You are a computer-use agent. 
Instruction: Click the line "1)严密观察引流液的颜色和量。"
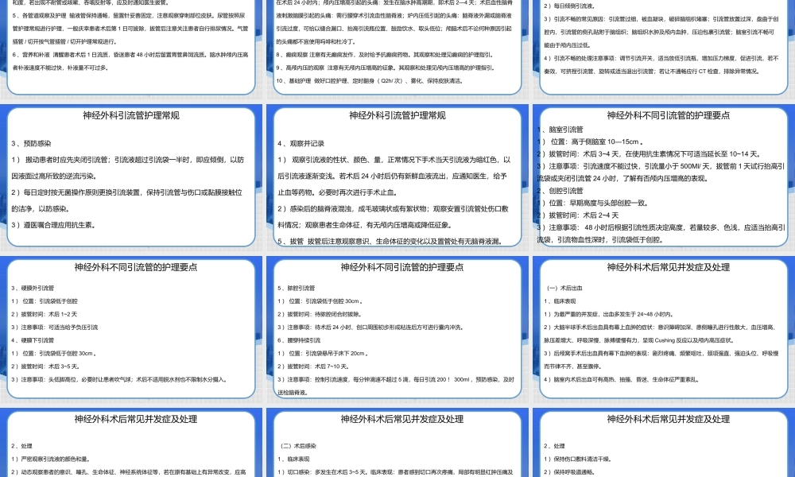(51, 460)
